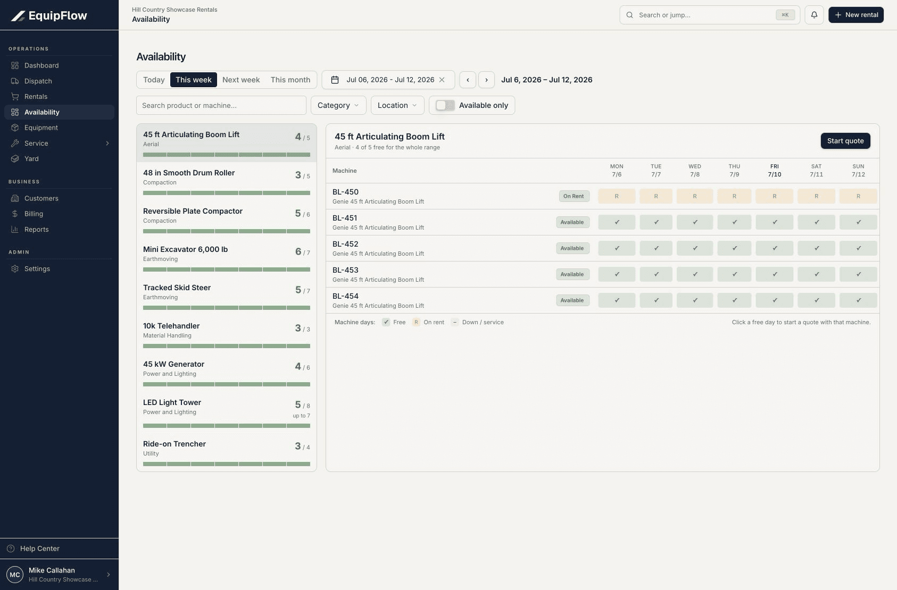897x590 pixels.
Task: Click the BL-453 machine name
Action: tap(345, 270)
